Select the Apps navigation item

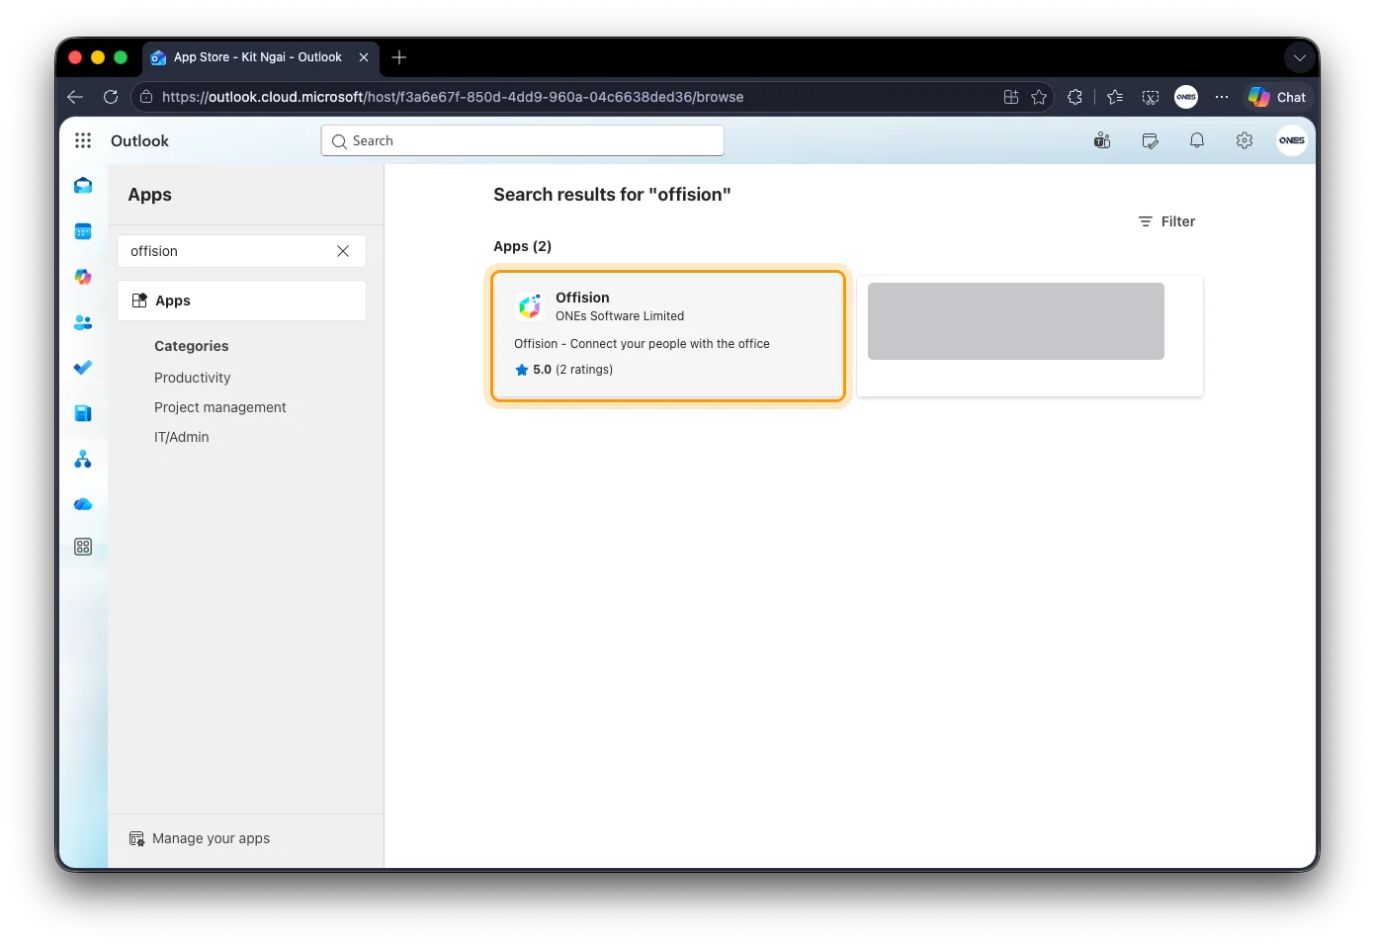(x=241, y=301)
